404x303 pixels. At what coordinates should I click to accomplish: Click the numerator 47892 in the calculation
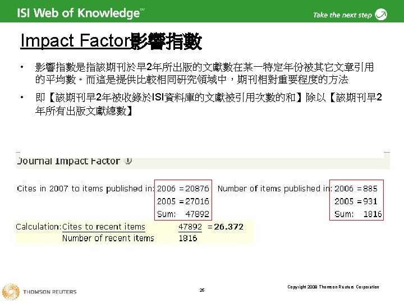click(x=190, y=227)
